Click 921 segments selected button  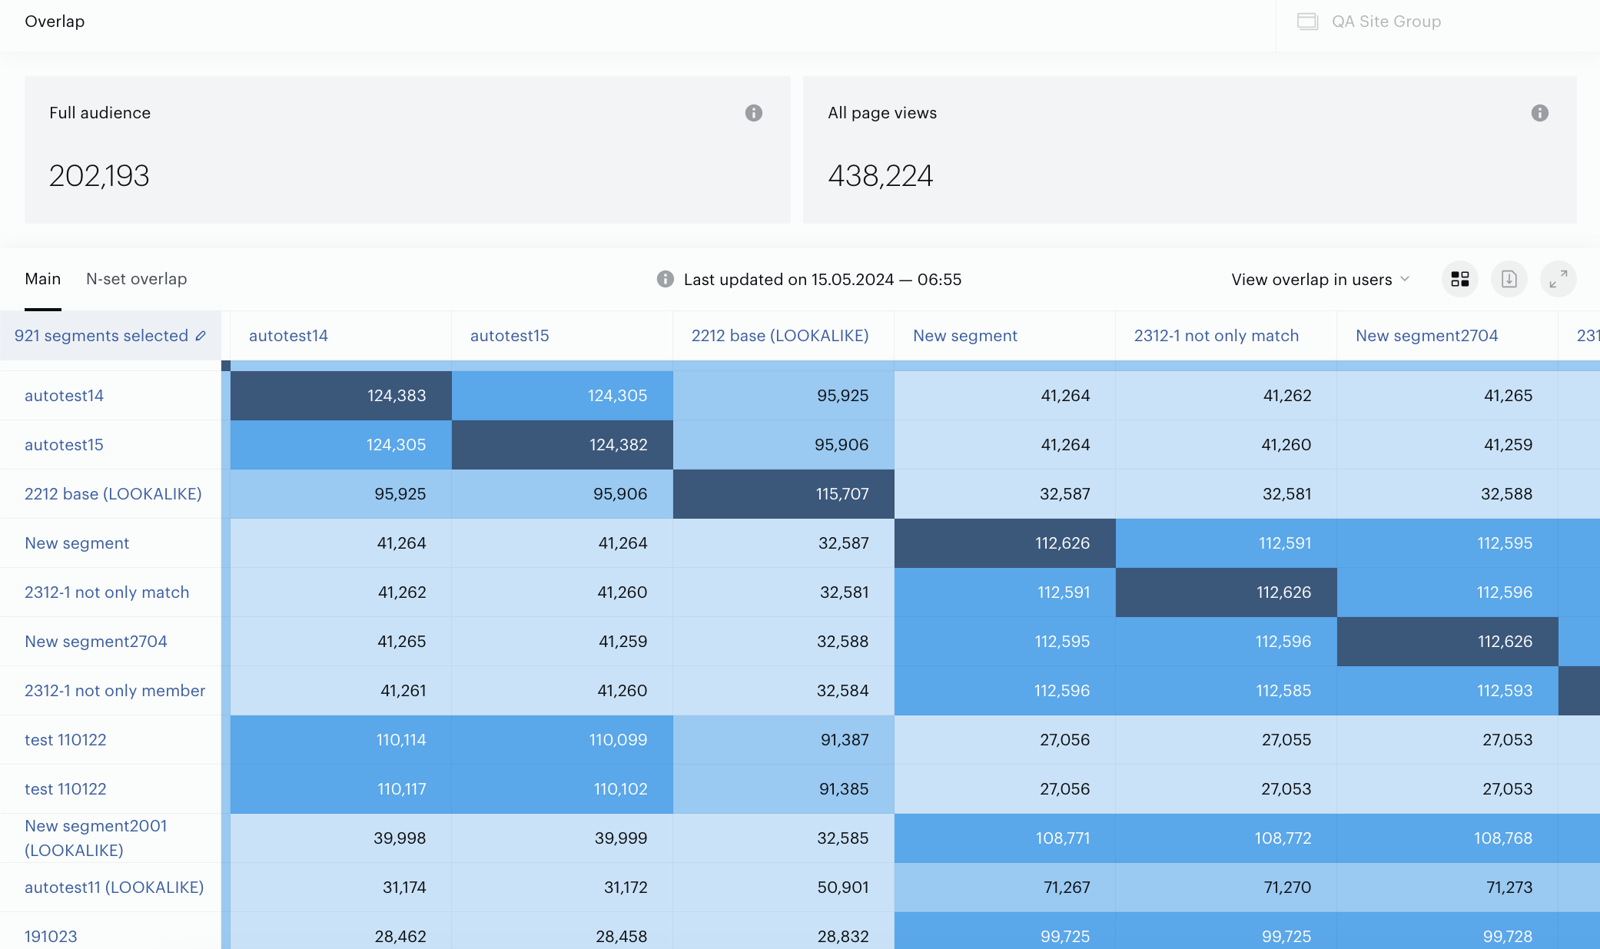[110, 336]
